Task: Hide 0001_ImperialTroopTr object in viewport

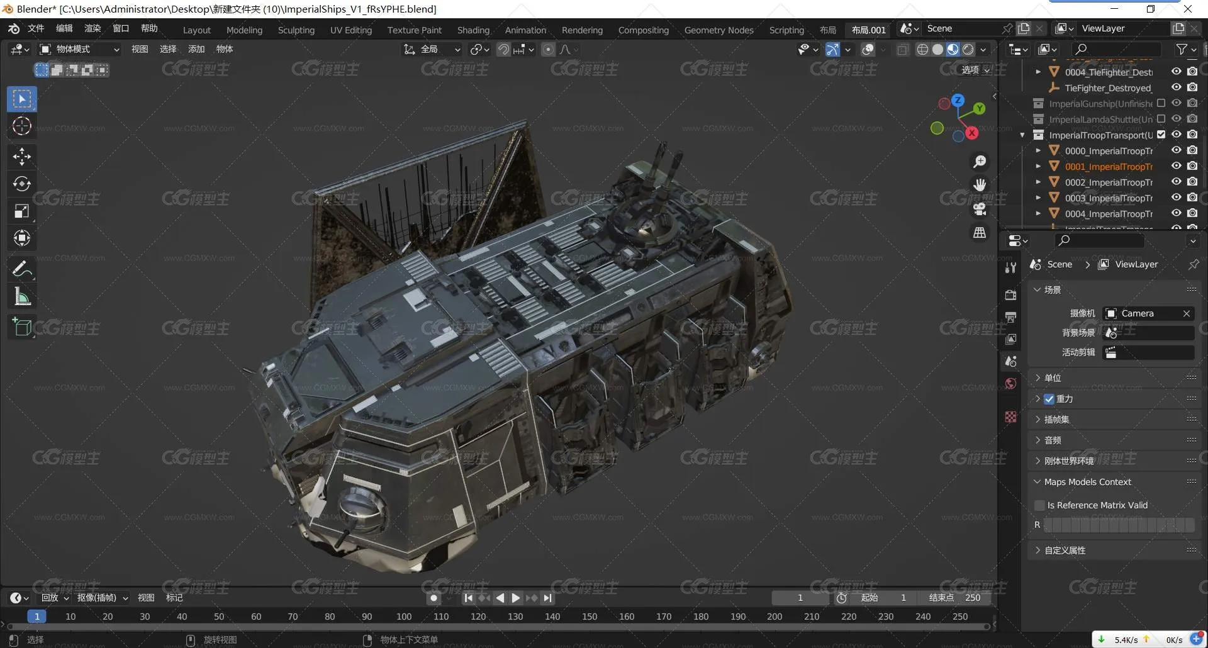Action: 1176,166
